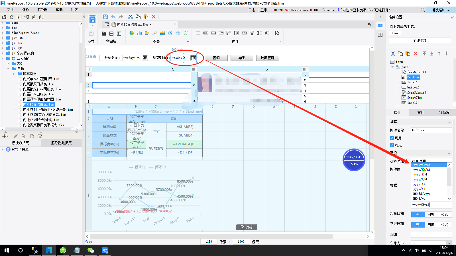Click the 导出 button on the form
This screenshot has width=456, height=256.
click(x=242, y=58)
